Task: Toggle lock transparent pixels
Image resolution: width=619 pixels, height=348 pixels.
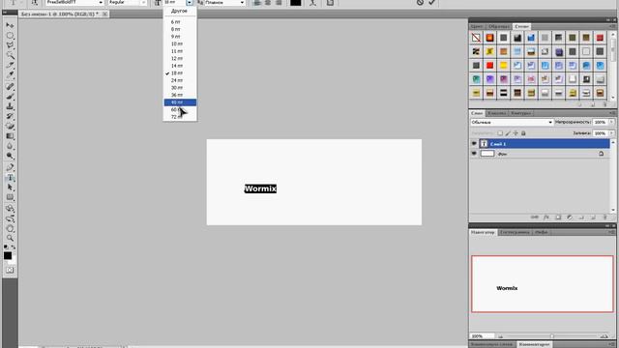Action: coord(500,133)
